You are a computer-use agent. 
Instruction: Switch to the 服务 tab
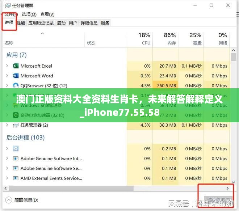point(105,23)
